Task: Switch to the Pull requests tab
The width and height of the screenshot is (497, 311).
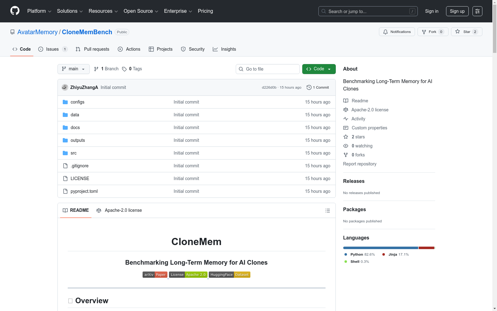Action: click(x=93, y=49)
